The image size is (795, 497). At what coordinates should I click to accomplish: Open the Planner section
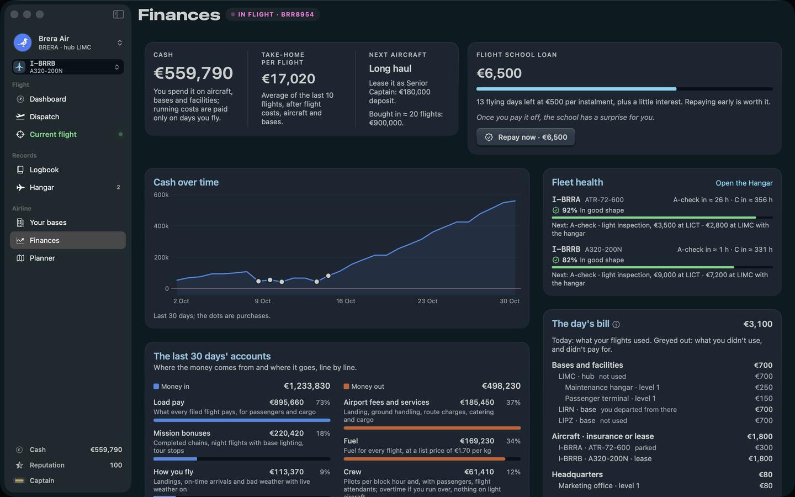pyautogui.click(x=68, y=258)
